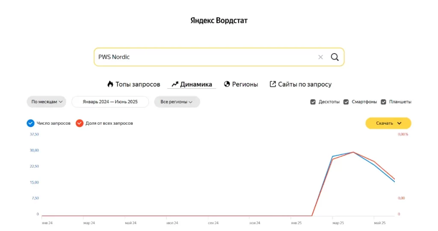Click the 0,00 % value on the right axis
Image resolution: width=438 pixels, height=231 pixels.
403,135
